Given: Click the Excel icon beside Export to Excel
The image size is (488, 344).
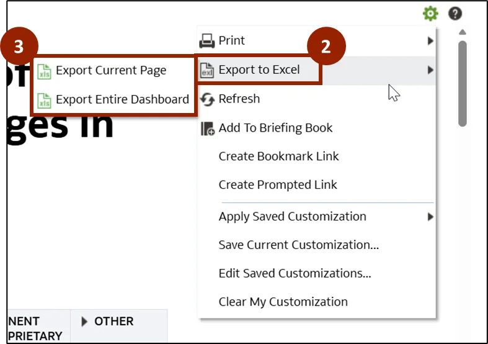Looking at the screenshot, I should click(x=206, y=70).
